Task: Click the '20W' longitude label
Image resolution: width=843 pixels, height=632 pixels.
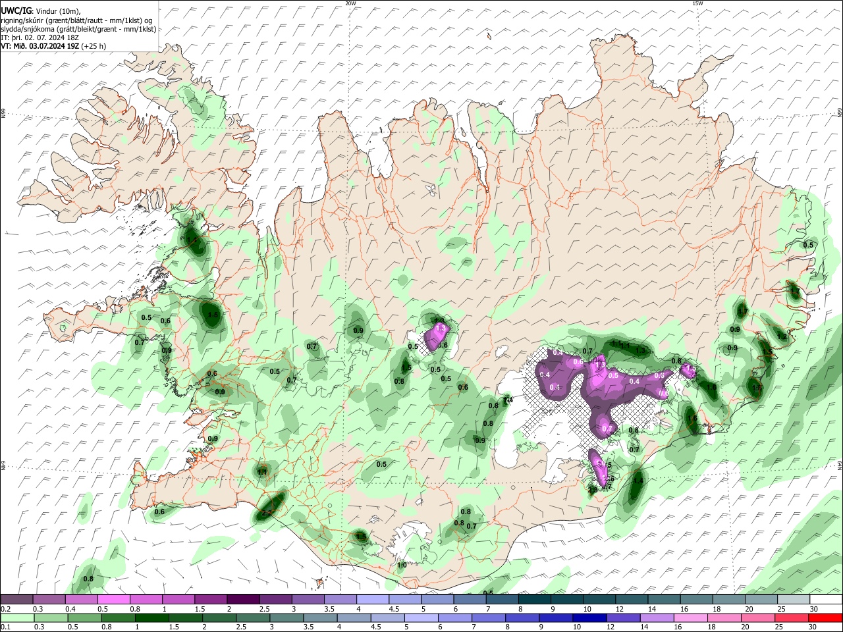Action: click(x=350, y=3)
